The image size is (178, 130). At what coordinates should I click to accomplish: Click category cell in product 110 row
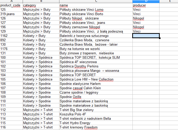[x=41, y=101]
